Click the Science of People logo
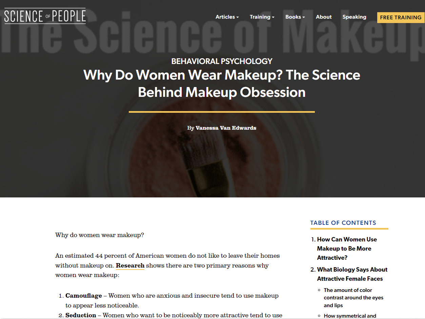The width and height of the screenshot is (425, 319). 45,16
